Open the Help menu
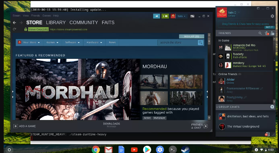The height and width of the screenshot is (153, 279). tap(56, 16)
